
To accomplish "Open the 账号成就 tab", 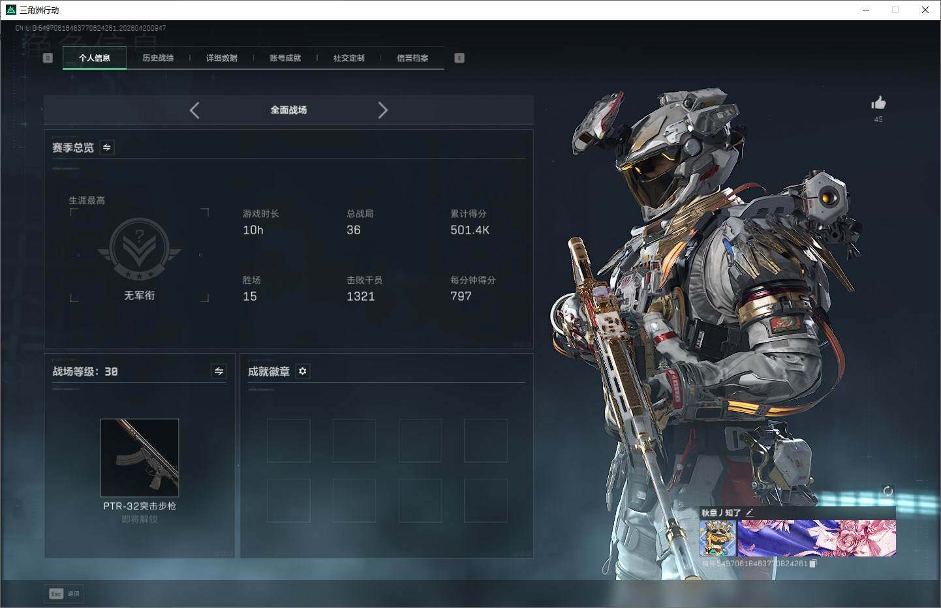I will 285,58.
